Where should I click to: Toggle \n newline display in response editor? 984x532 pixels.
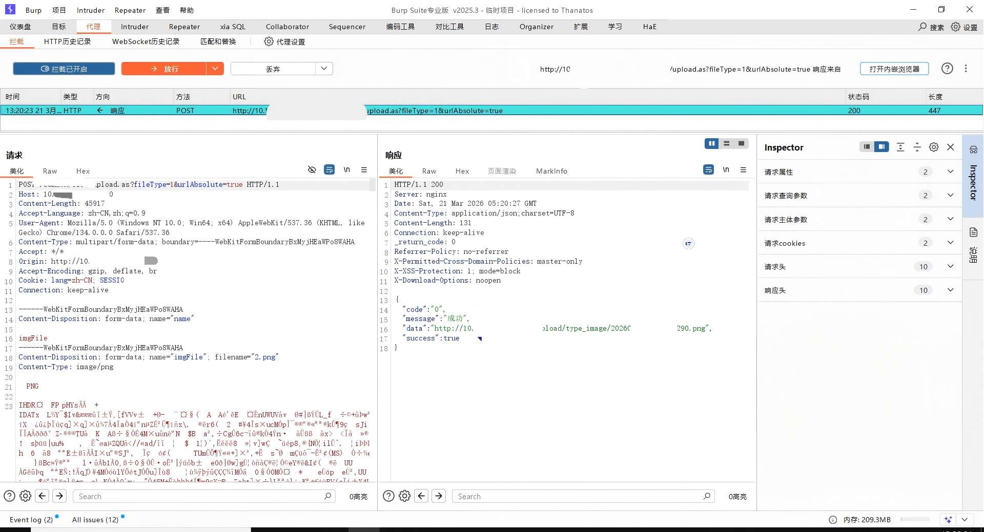point(726,169)
